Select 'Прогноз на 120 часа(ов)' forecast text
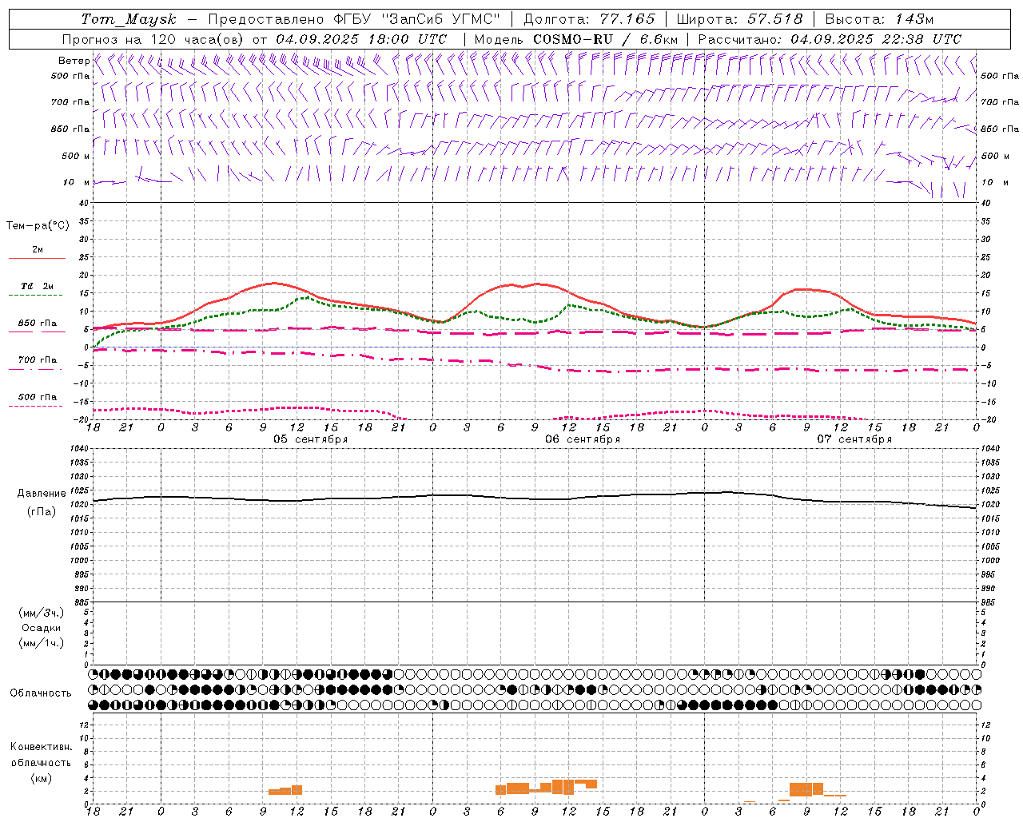The height and width of the screenshot is (818, 1023). 153,39
